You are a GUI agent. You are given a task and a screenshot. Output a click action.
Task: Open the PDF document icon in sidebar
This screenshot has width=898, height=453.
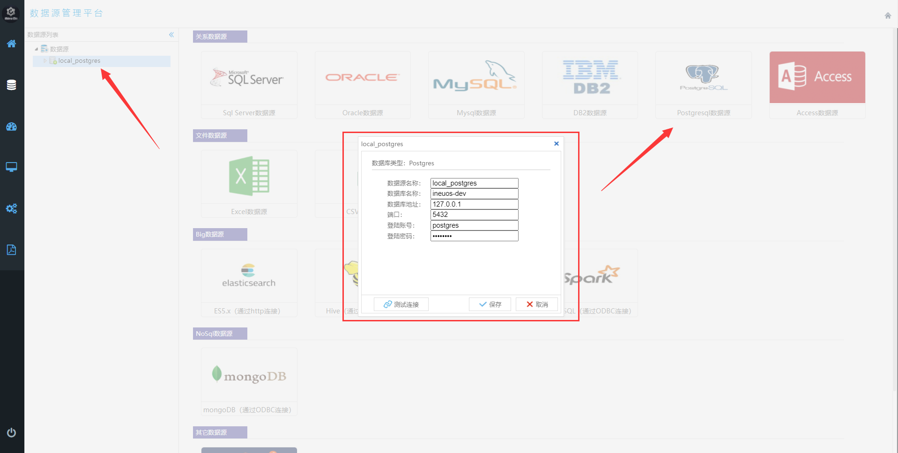pyautogui.click(x=12, y=250)
